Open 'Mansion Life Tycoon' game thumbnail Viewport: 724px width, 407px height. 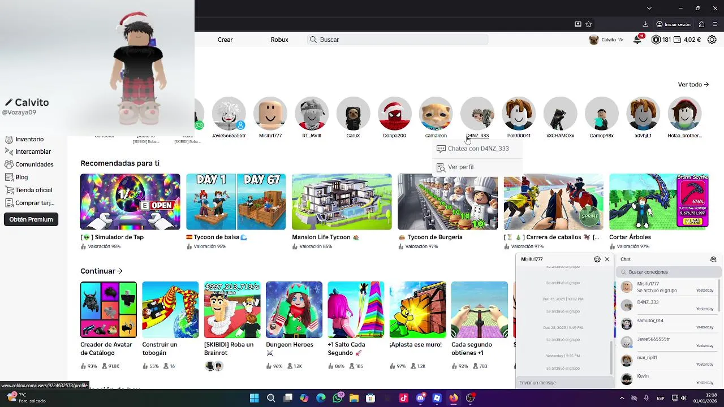[x=342, y=201]
